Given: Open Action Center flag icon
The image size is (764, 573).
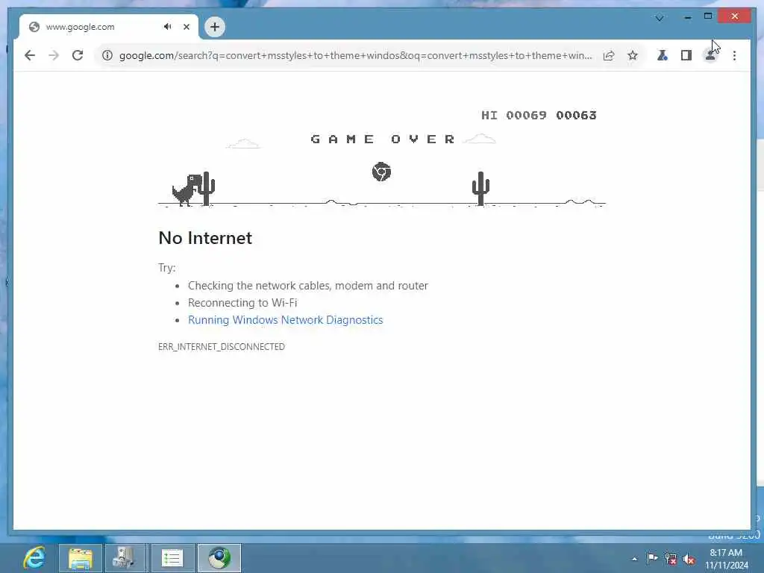Looking at the screenshot, I should (x=652, y=558).
